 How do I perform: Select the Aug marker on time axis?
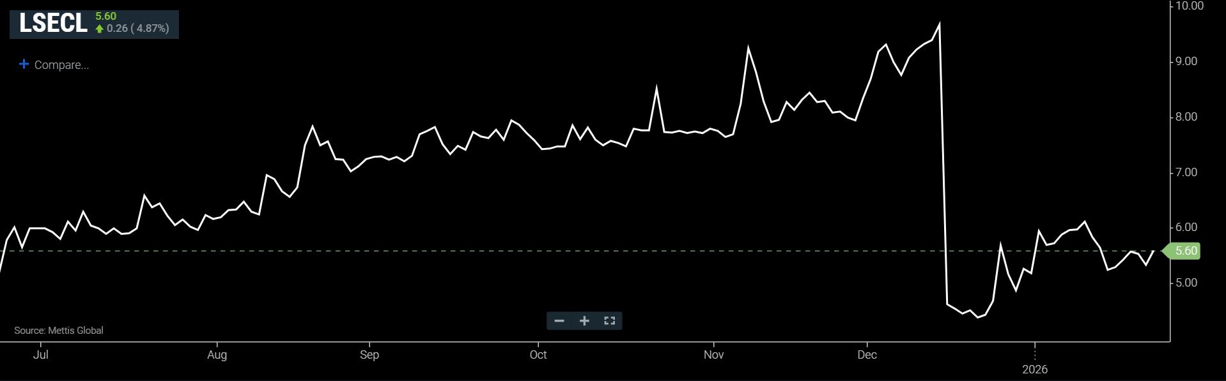click(x=217, y=355)
